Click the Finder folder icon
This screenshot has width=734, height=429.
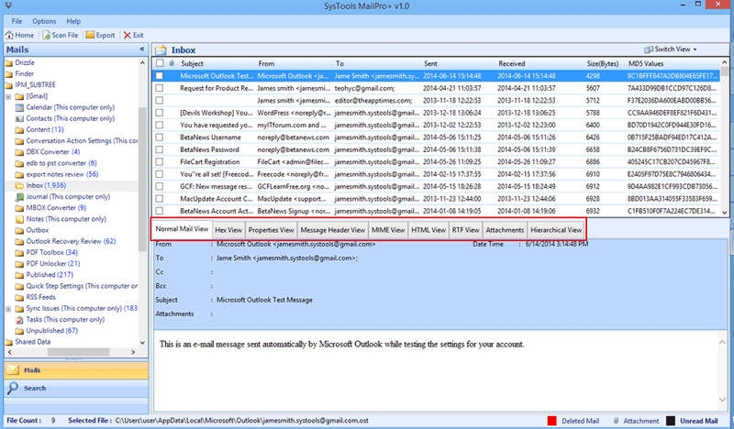coord(9,74)
